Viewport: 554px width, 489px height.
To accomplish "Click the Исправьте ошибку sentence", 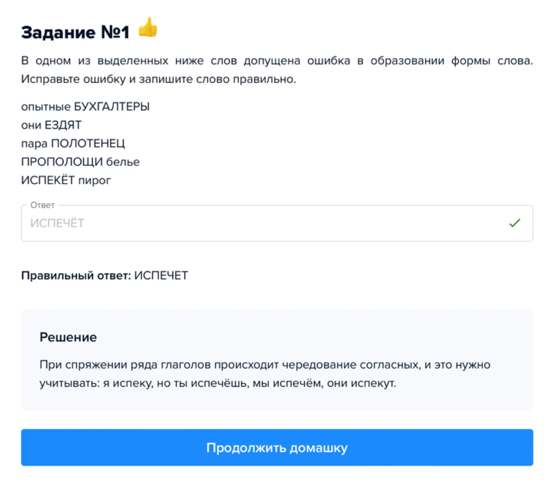I will point(159,79).
